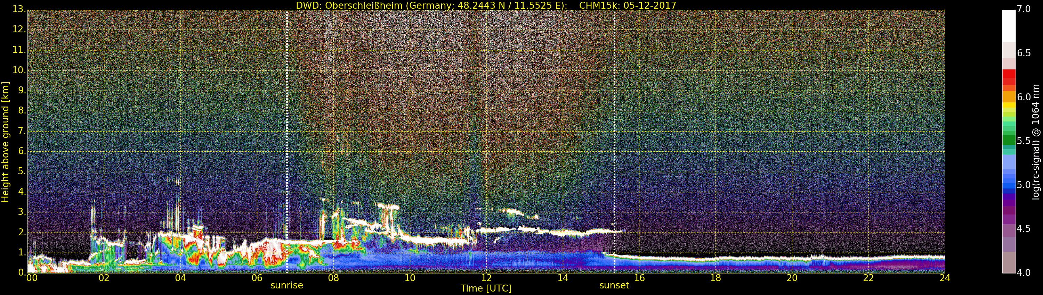The width and height of the screenshot is (1043, 295).
Task: Click the '13.' height tick label
Action: pyautogui.click(x=19, y=9)
